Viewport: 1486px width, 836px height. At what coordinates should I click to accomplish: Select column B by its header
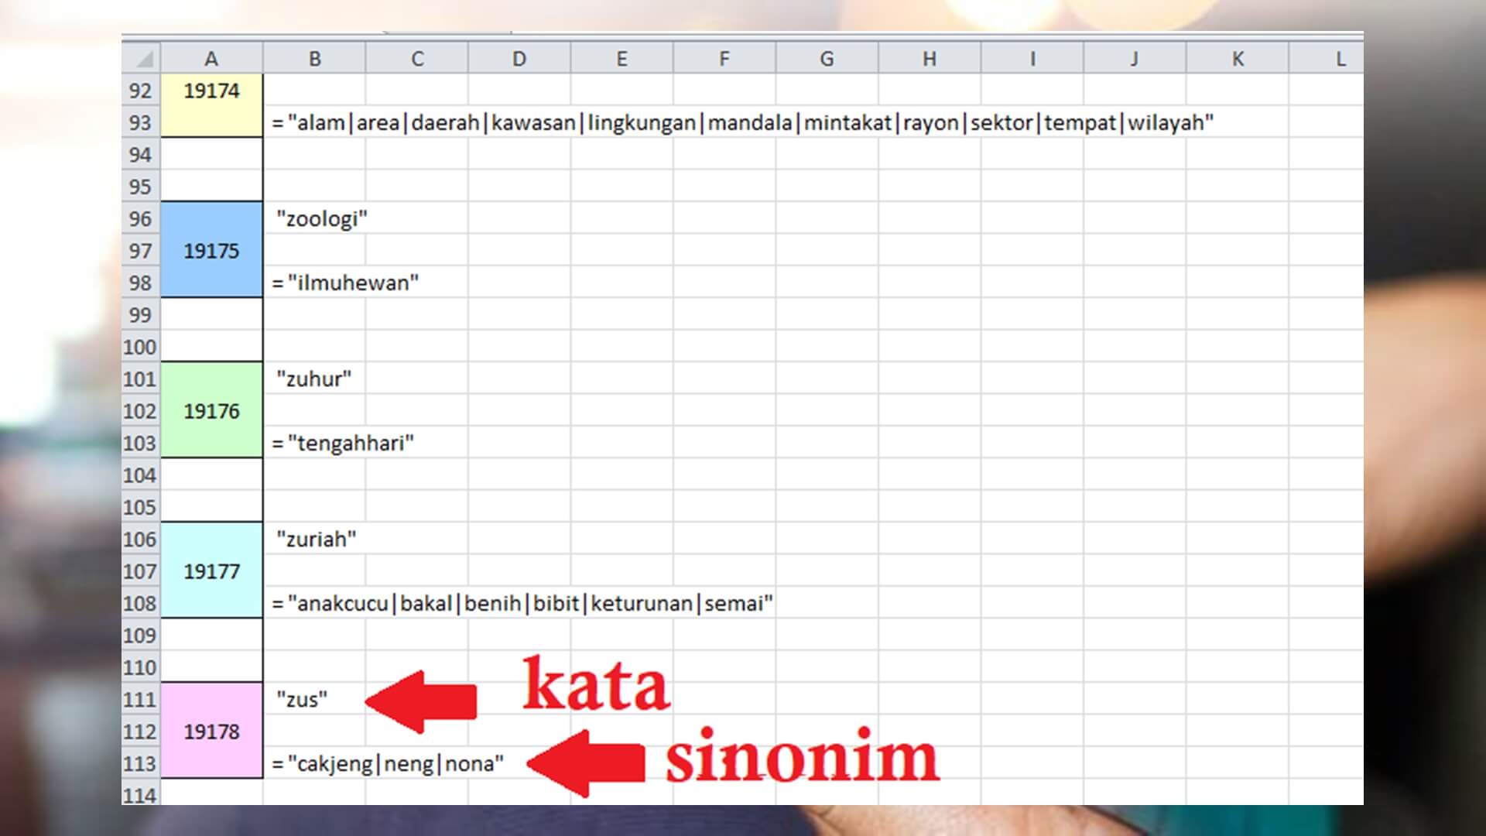coord(314,58)
